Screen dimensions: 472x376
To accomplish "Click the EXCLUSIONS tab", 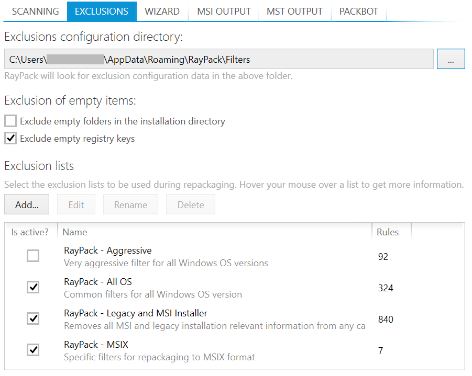I will coord(102,11).
